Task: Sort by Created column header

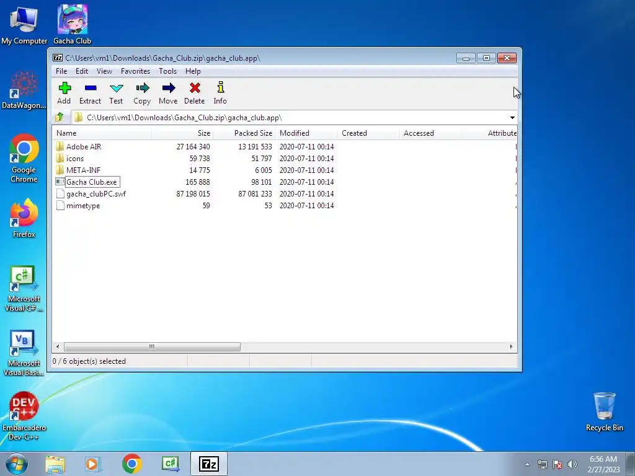Action: (x=368, y=133)
